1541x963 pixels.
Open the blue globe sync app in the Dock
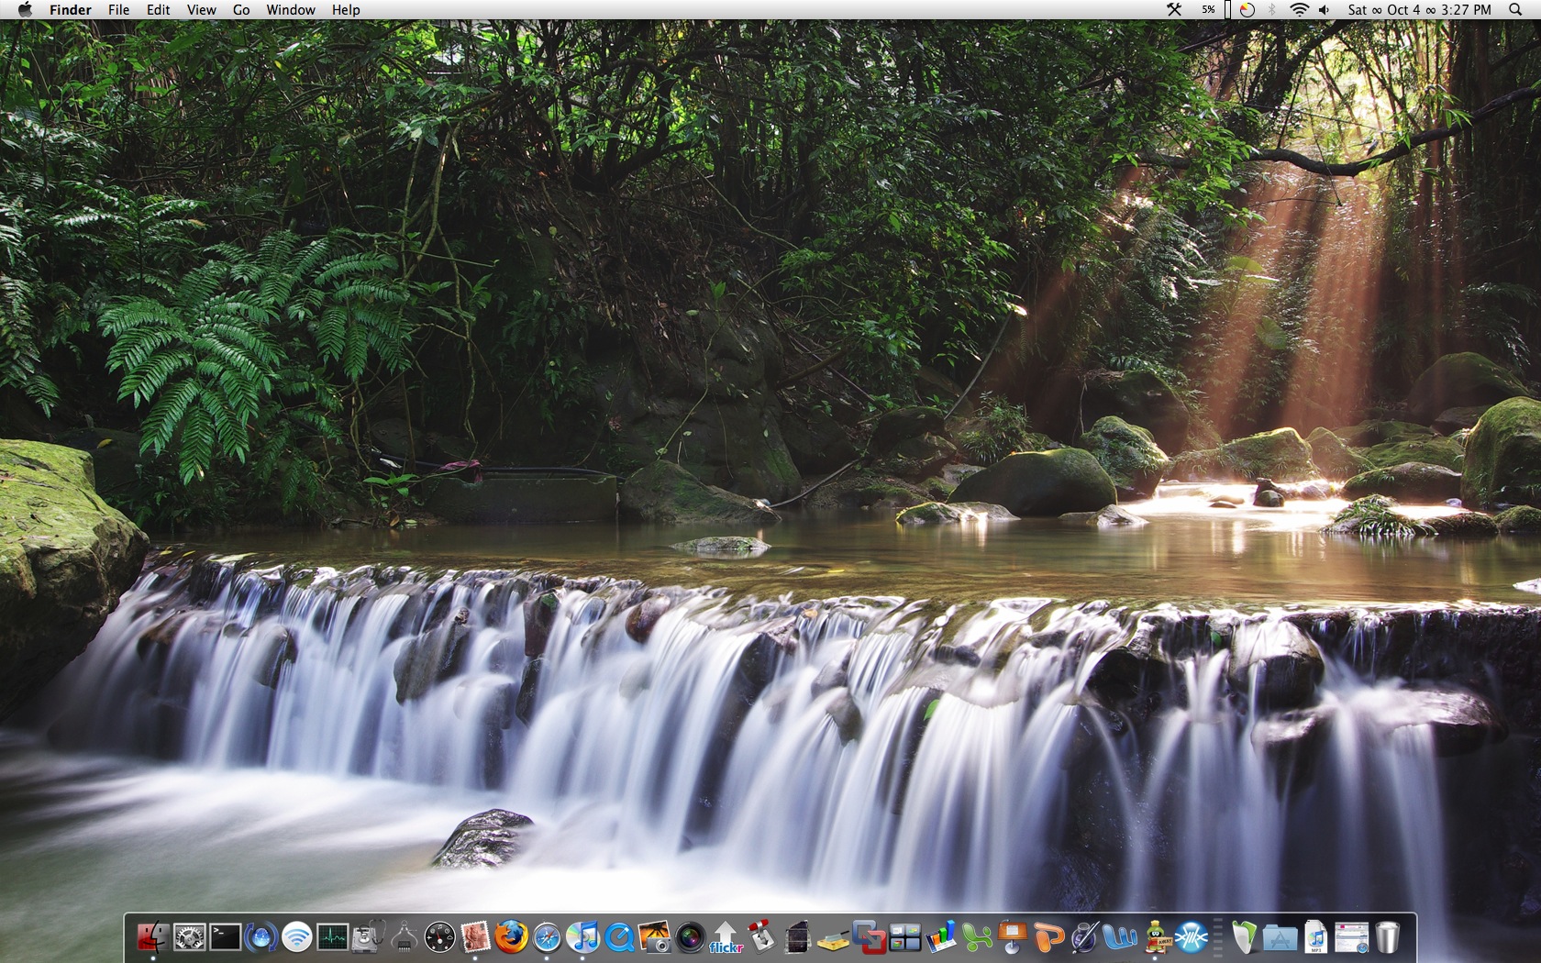tap(261, 936)
